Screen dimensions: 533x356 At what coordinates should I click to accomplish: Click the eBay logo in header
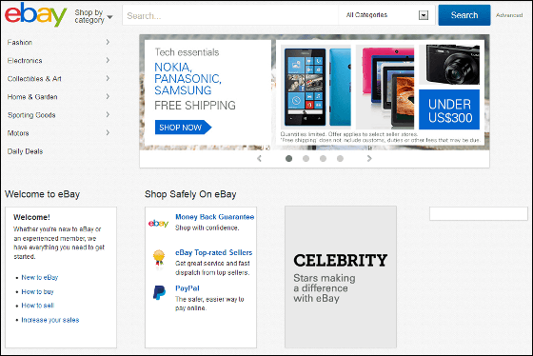(35, 14)
